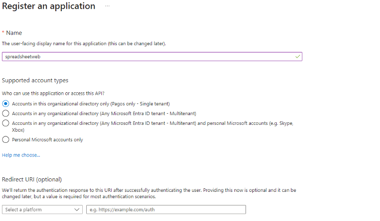Click the Redirect URI (optional) heading
380x221 pixels.
click(x=32, y=179)
